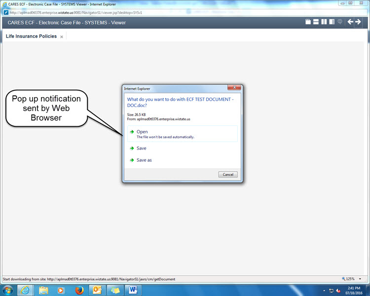
Task: Close the Life Insurance Policies tab
Action: coord(62,37)
